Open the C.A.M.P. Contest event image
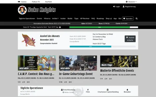Viewport: 156px width, 97px height. coord(37,63)
